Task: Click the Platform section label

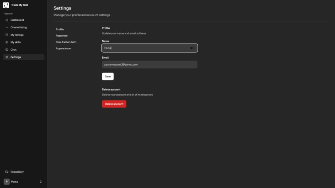Action: coord(8,14)
